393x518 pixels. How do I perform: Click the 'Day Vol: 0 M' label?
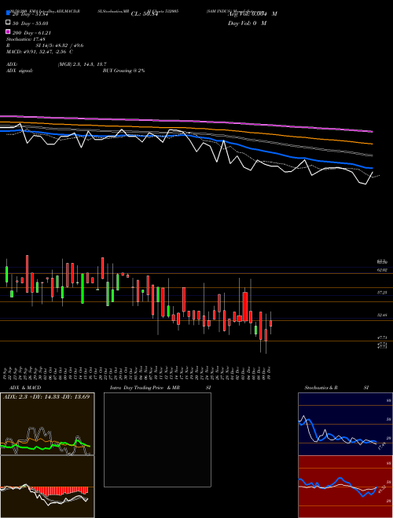247,23
